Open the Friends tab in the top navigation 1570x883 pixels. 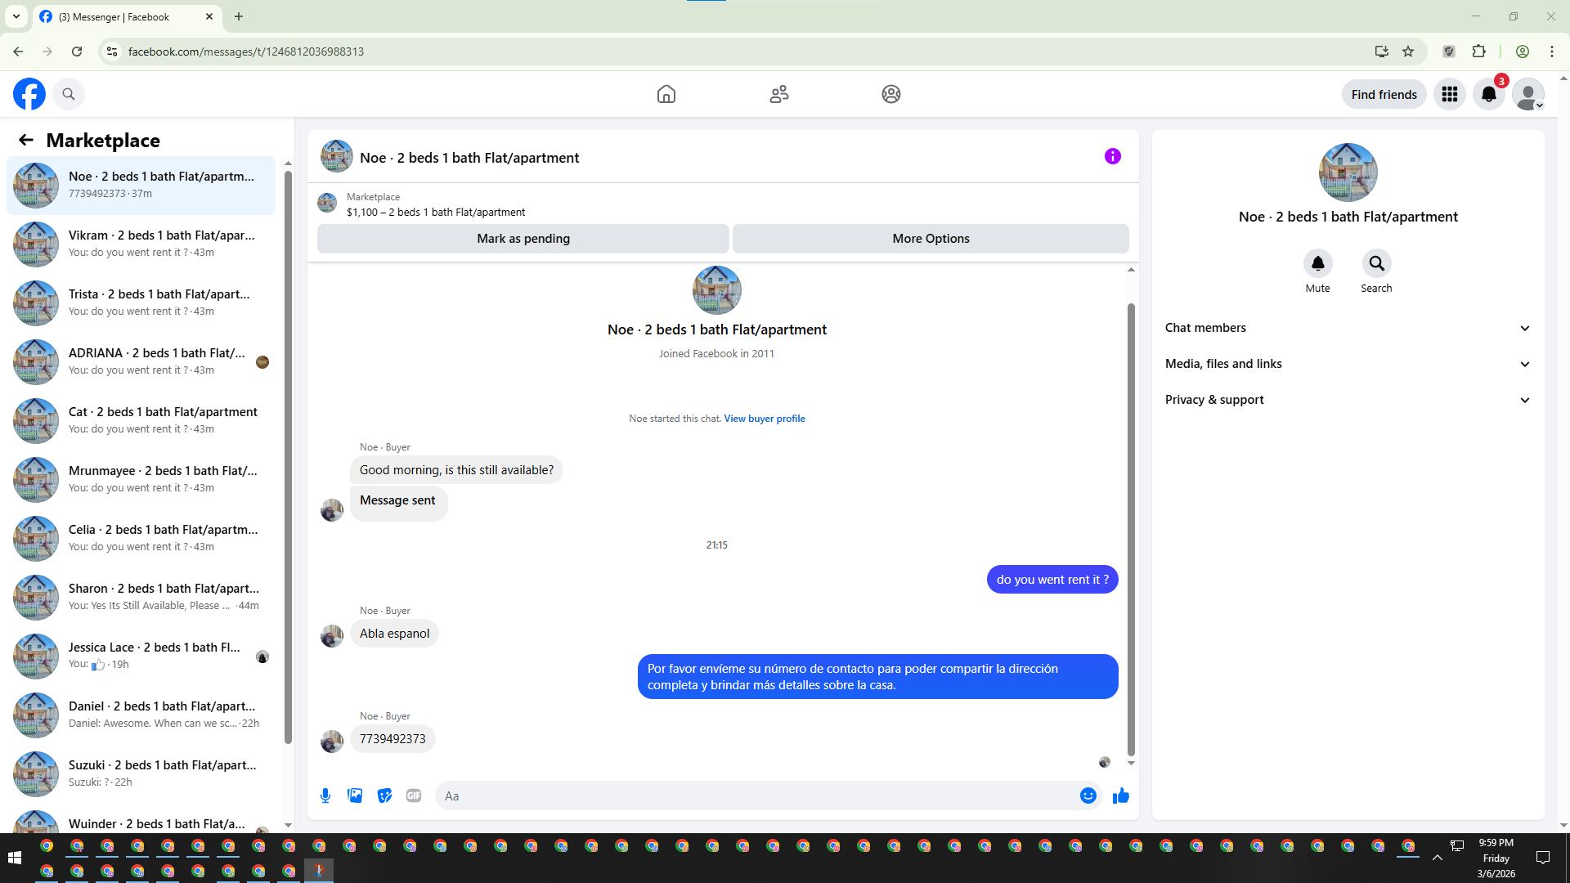click(x=778, y=94)
